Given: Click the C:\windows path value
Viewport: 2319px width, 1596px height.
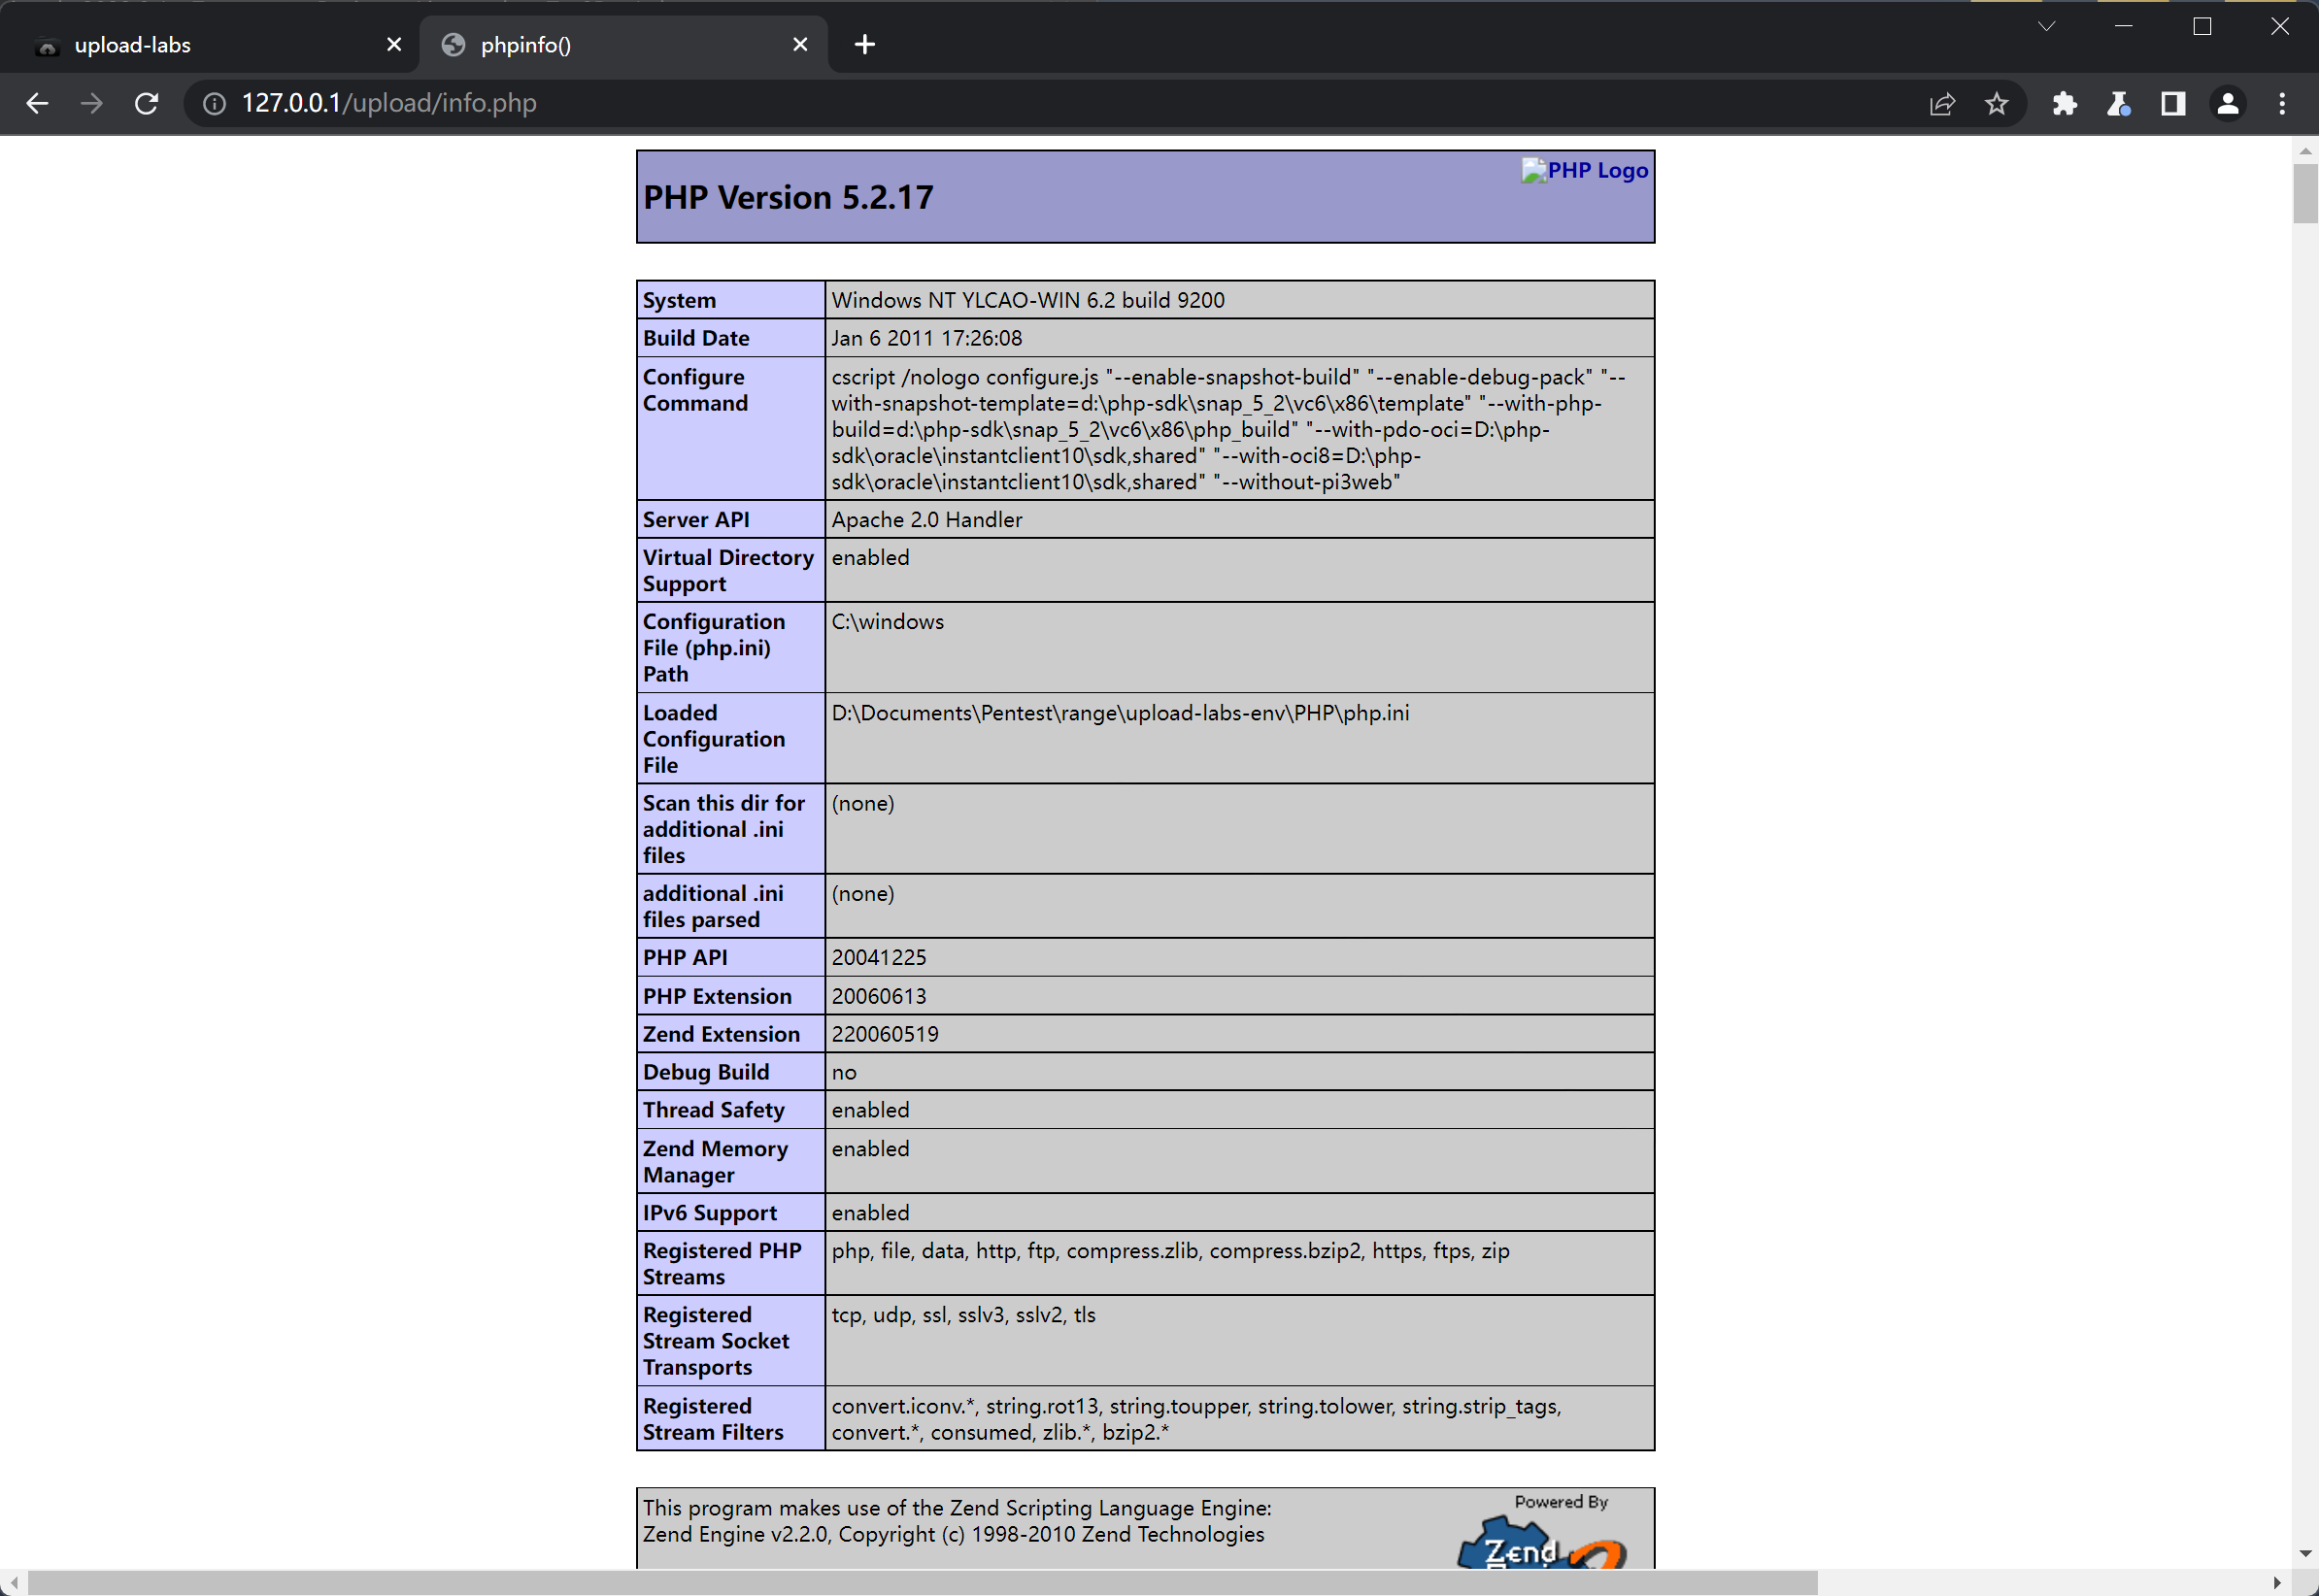Looking at the screenshot, I should pyautogui.click(x=887, y=622).
